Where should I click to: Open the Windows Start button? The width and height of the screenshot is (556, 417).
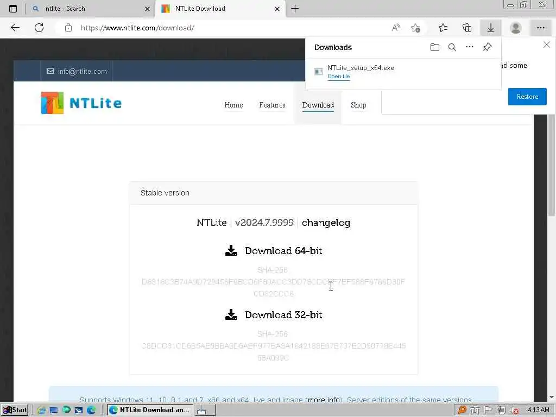point(15,410)
